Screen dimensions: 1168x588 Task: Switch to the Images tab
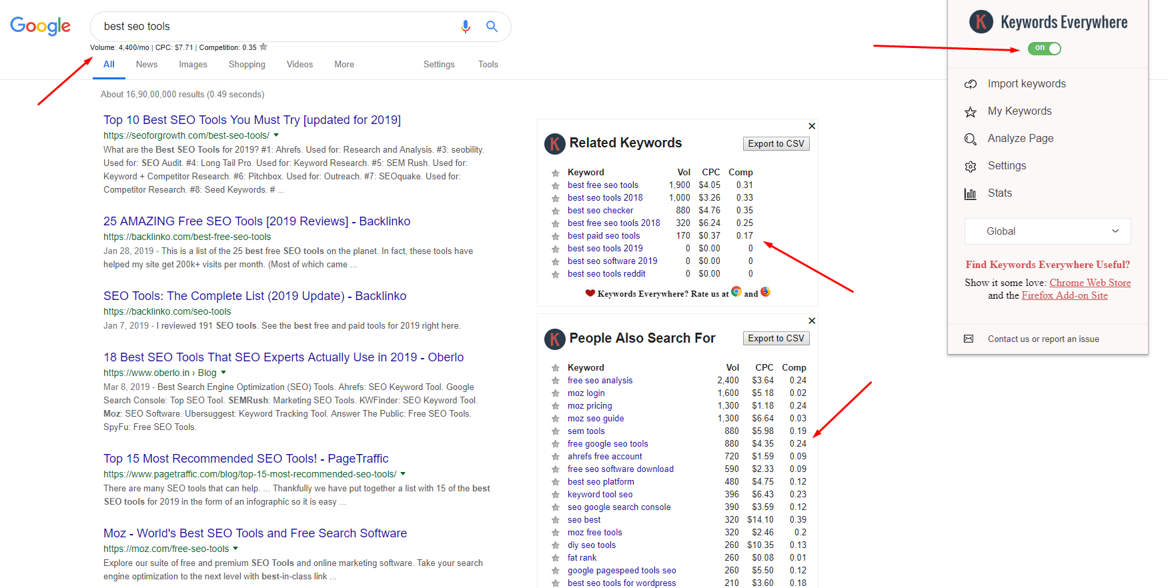tap(193, 65)
